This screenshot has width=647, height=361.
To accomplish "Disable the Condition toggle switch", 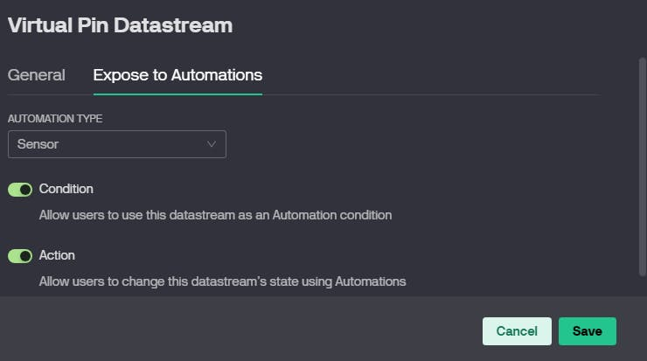I will [x=20, y=189].
